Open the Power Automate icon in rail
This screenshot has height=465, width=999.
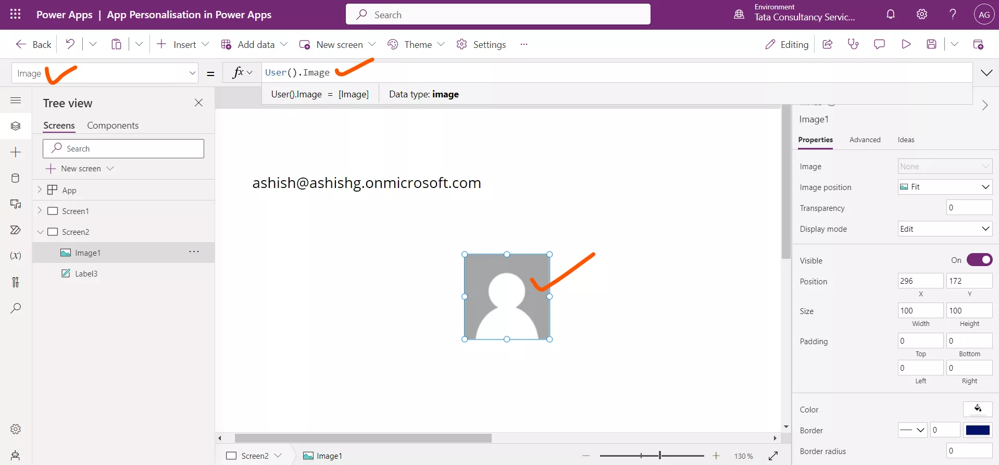point(16,230)
